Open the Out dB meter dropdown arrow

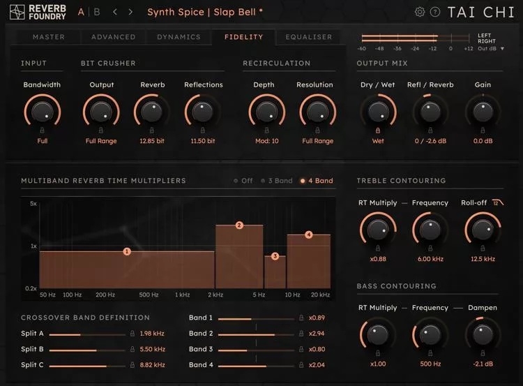[x=502, y=49]
